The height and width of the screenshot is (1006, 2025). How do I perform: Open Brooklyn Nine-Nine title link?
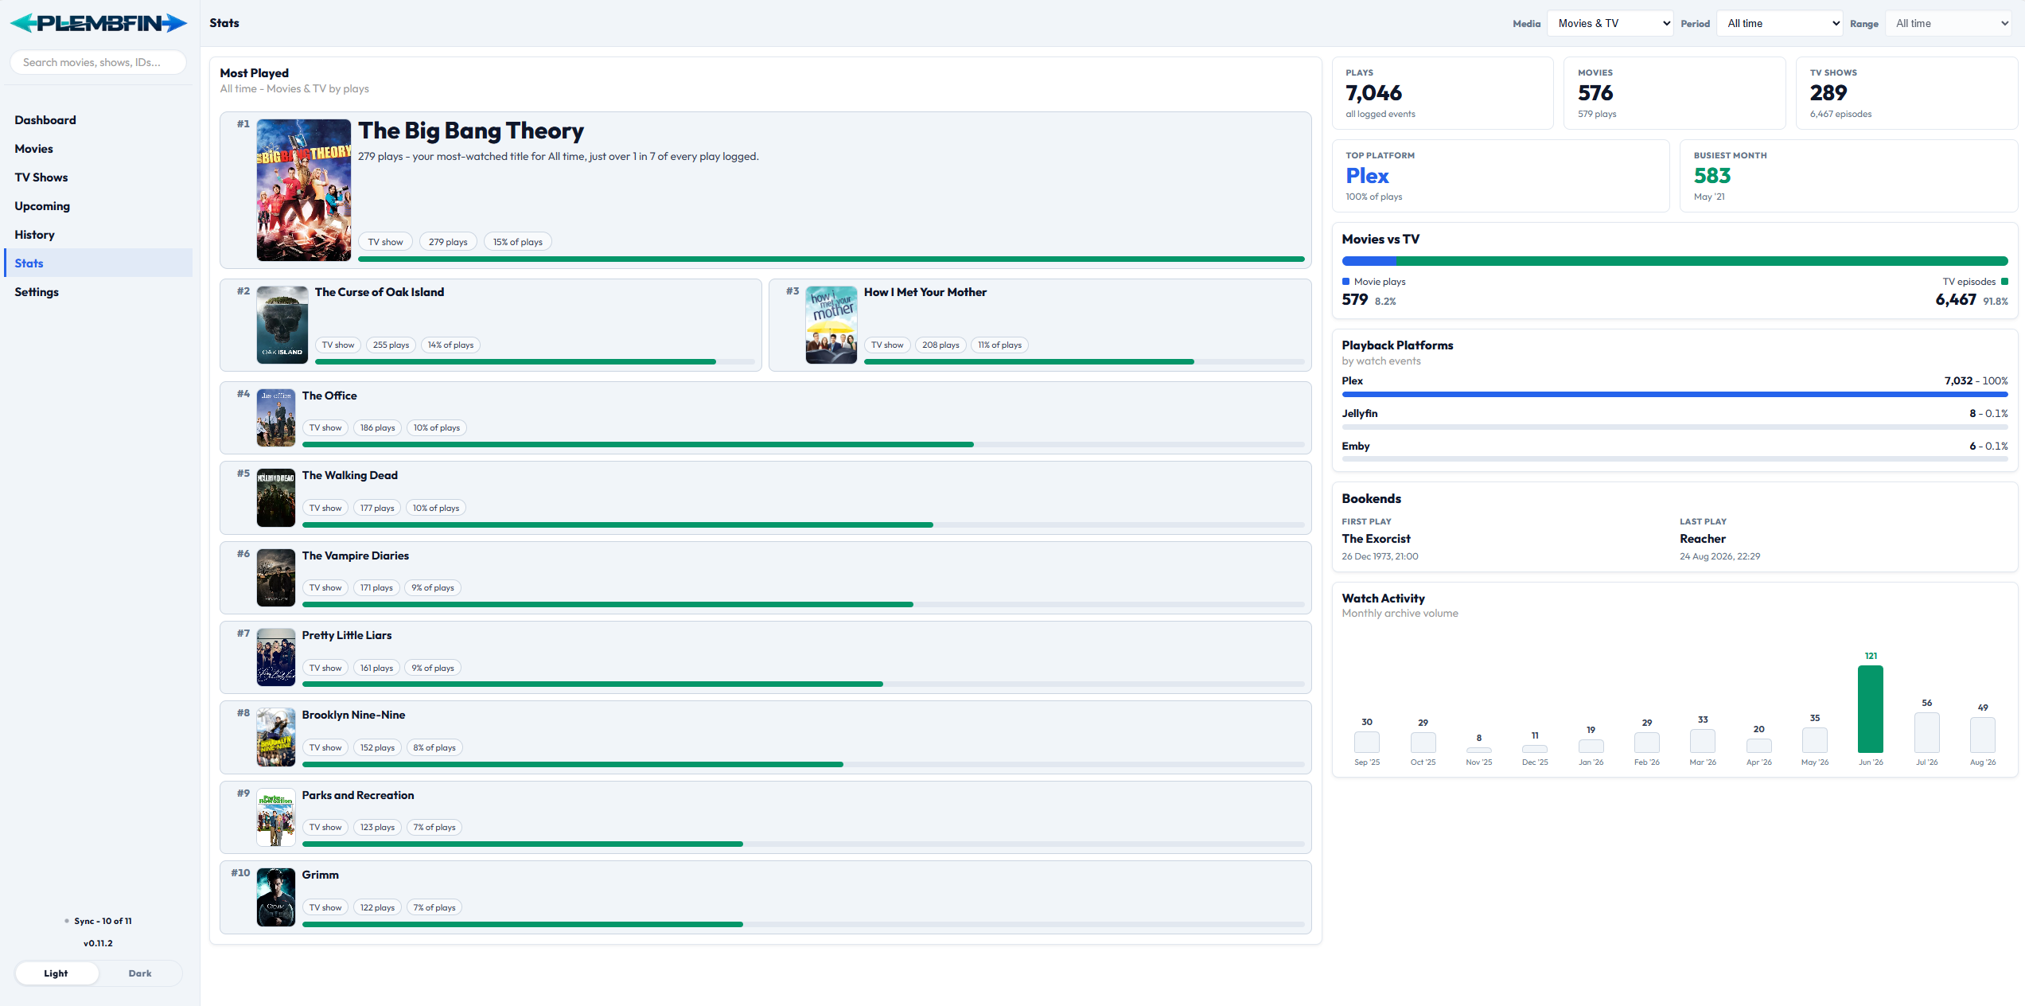click(x=354, y=715)
